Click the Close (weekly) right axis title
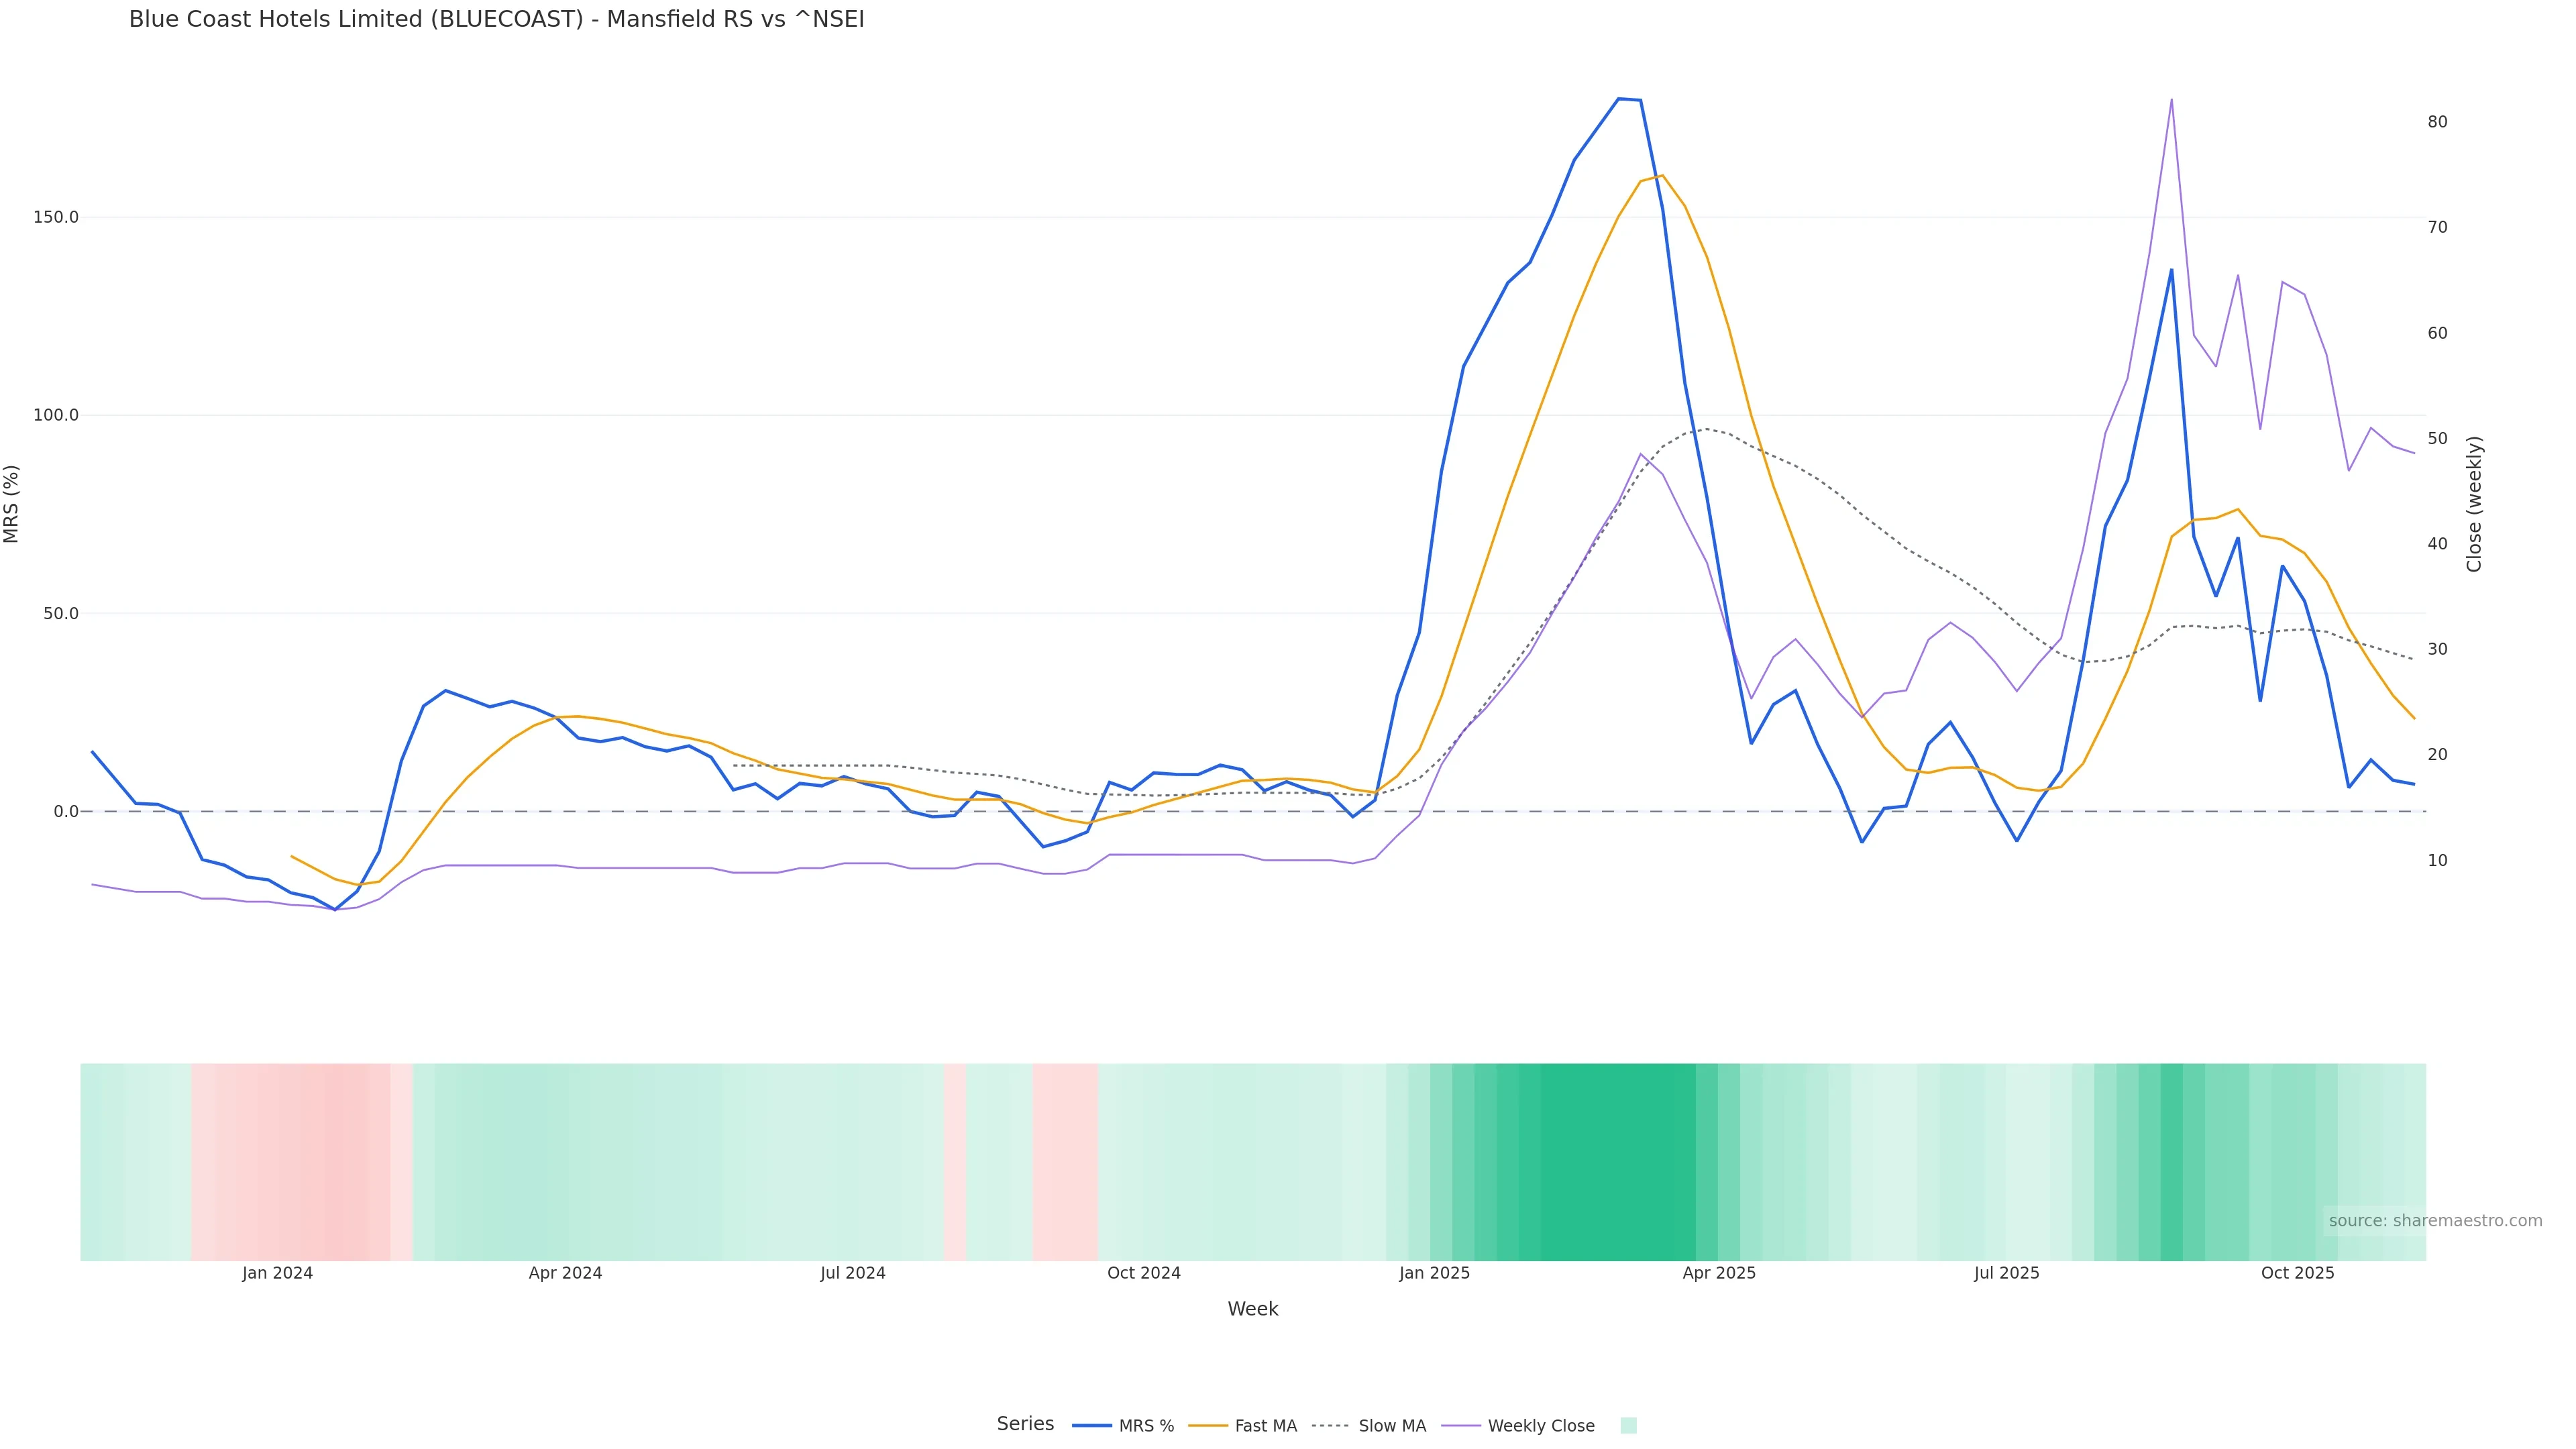The height and width of the screenshot is (1449, 2576). 2474,504
